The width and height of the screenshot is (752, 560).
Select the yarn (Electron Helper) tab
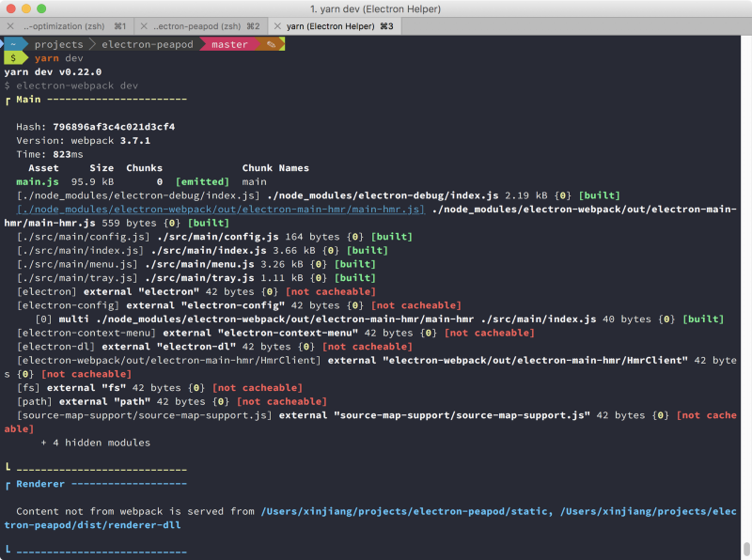tap(336, 26)
